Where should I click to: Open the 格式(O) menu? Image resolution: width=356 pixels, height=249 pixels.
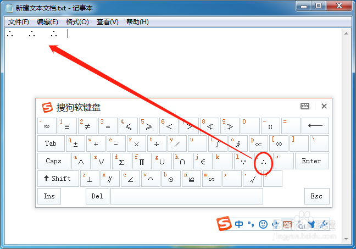[x=77, y=22]
